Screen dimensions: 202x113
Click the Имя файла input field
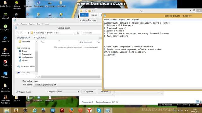pos(67,81)
